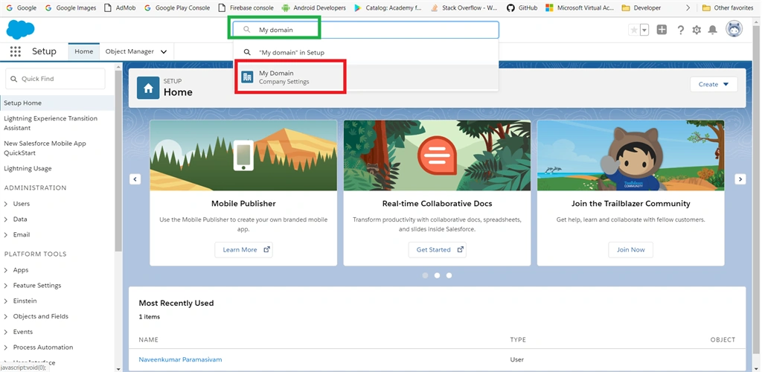Open the Google Images bookmark
The width and height of the screenshot is (762, 372).
tap(71, 7)
